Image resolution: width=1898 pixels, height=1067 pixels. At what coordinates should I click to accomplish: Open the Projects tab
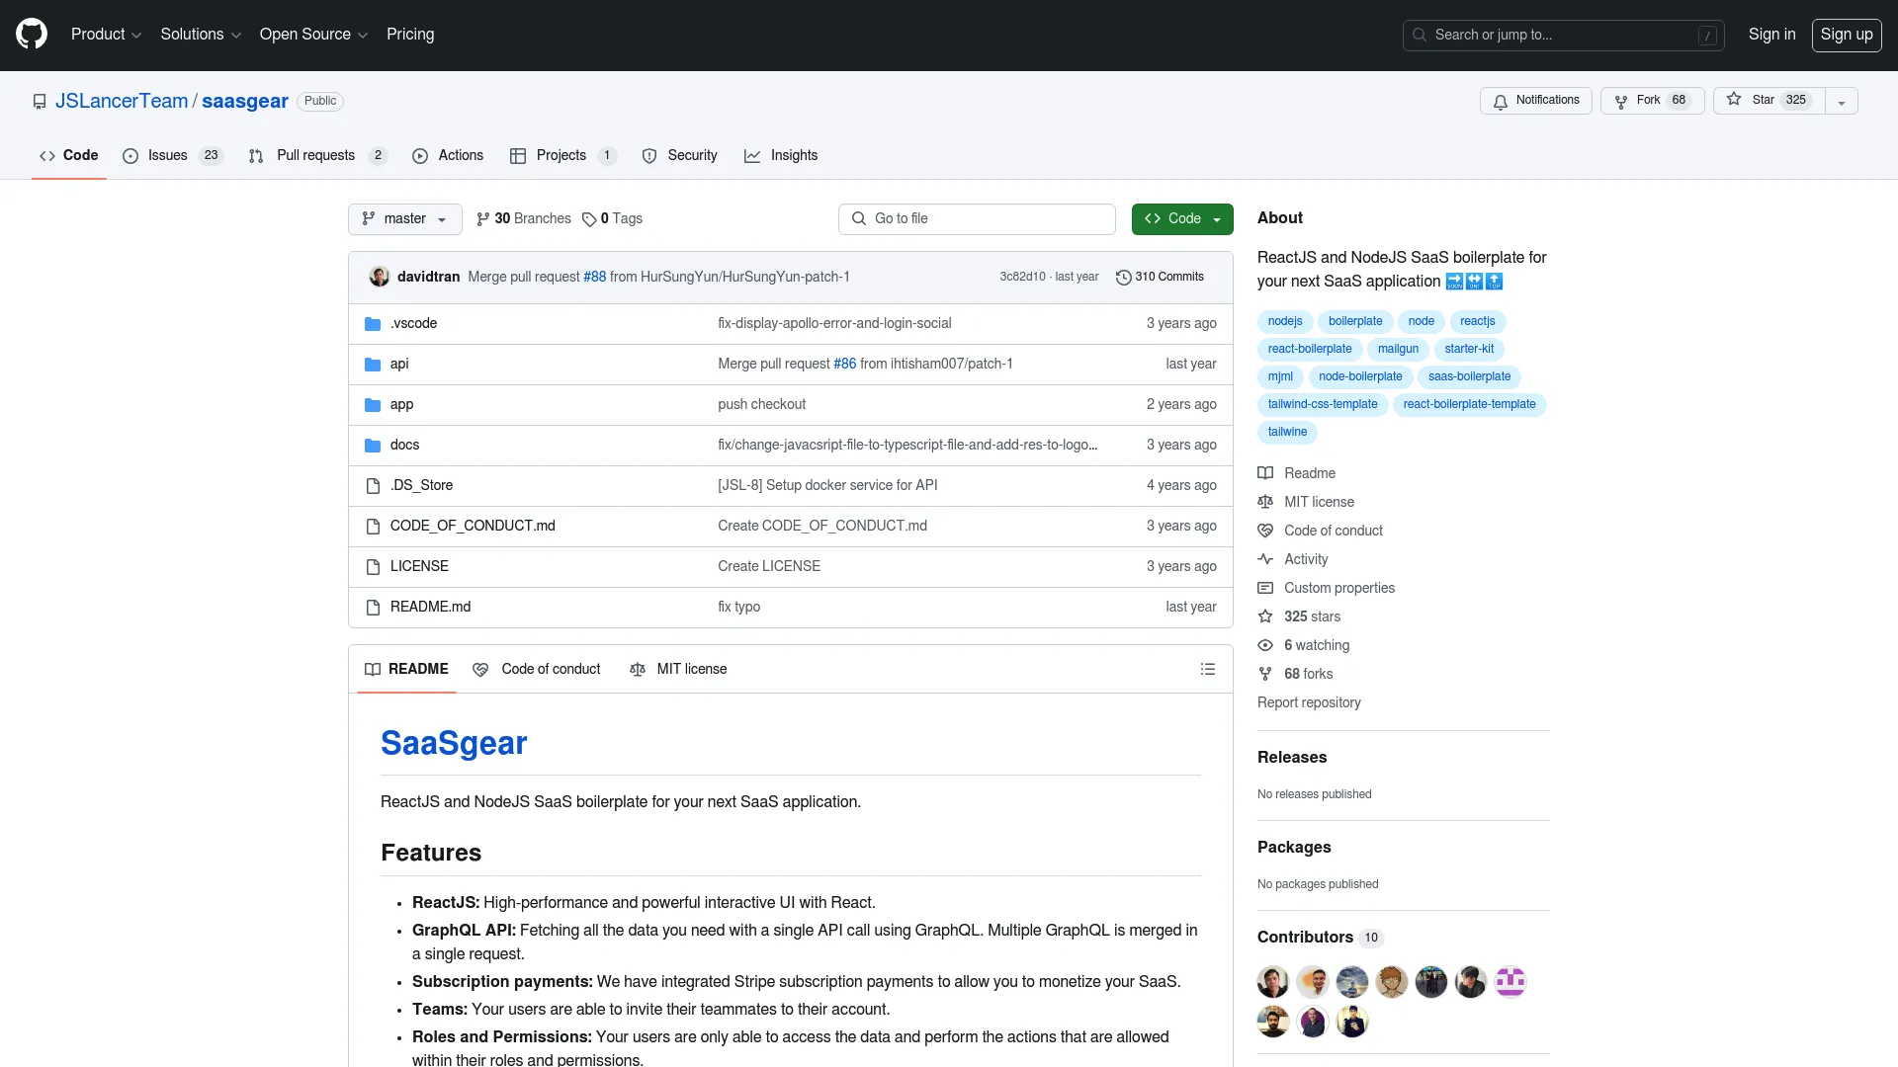562,156
